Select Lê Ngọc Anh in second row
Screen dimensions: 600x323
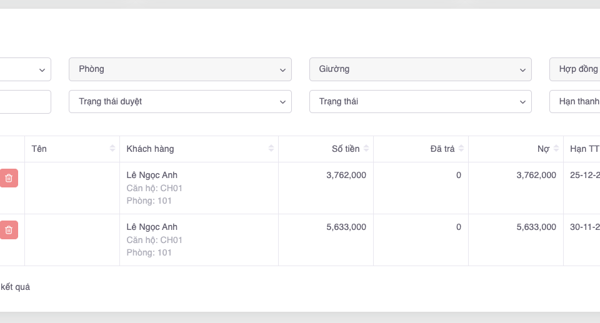152,227
